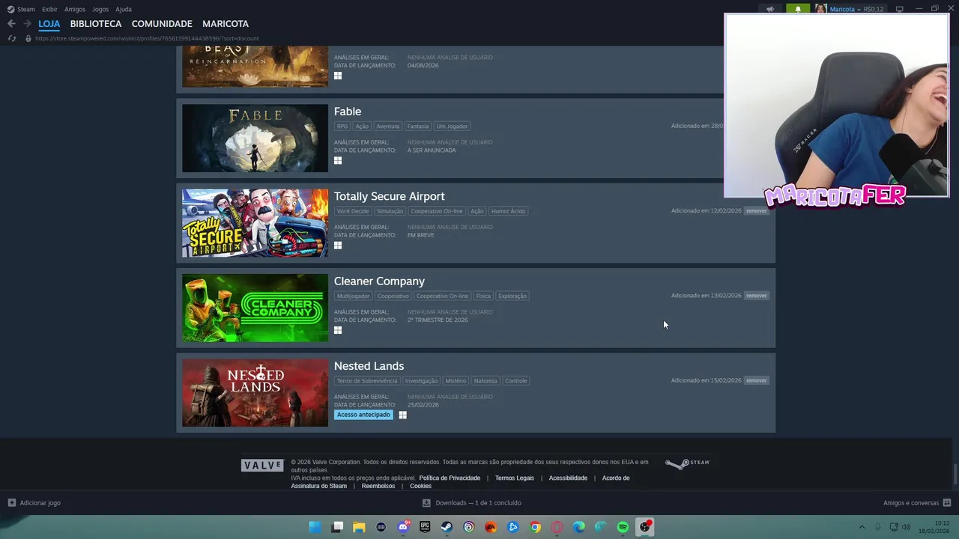Switch to the BIBLIOTECA tab
959x539 pixels.
click(x=96, y=24)
